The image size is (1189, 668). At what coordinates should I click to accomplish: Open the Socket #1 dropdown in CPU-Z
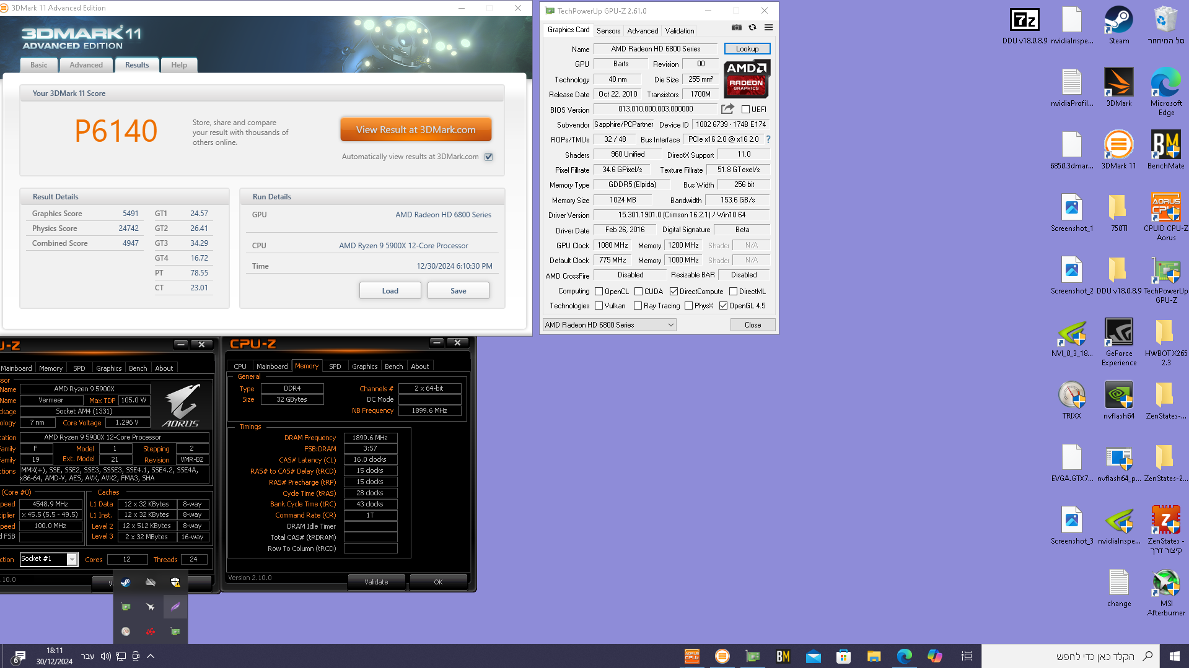[49, 559]
